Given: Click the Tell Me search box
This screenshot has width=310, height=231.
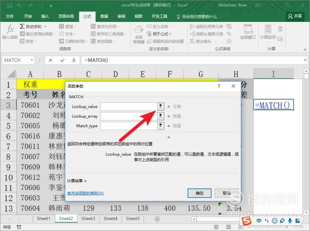Looking at the screenshot, I should (x=196, y=17).
